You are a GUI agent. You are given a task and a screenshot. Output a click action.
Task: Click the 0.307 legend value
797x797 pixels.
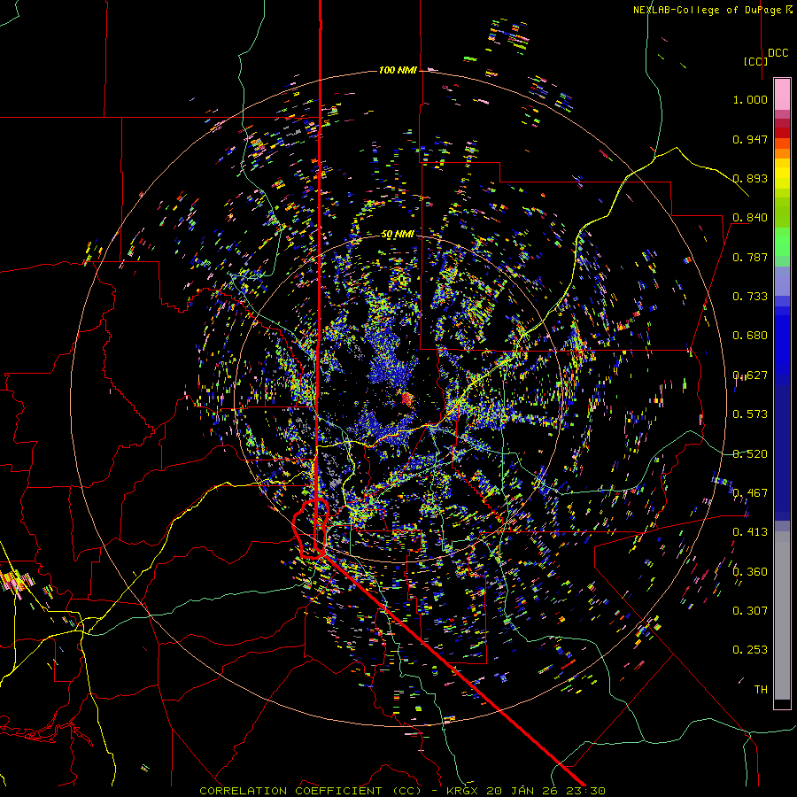750,611
